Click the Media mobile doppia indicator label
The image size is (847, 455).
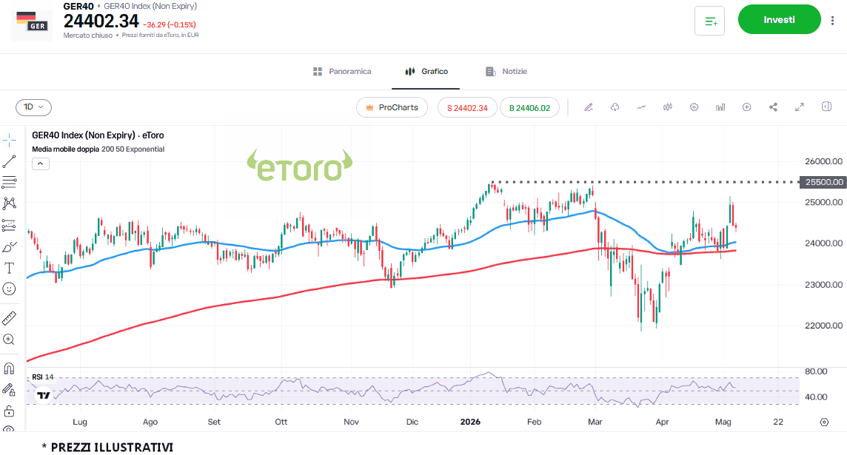click(x=65, y=149)
